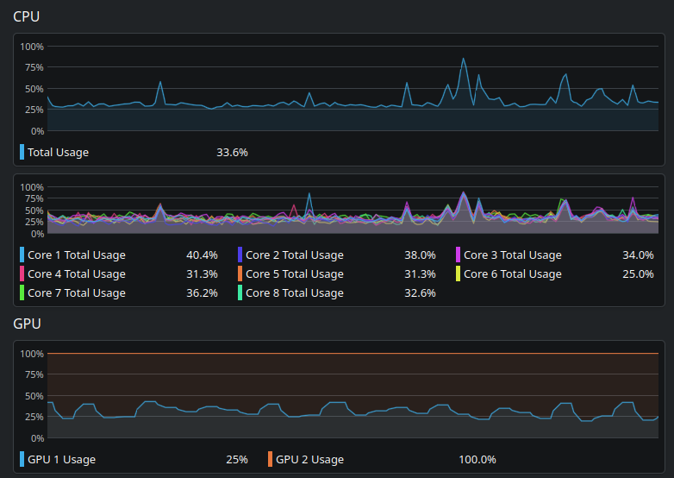Click the Core 8 Total Usage teal swatch
This screenshot has width=674, height=478.
pyautogui.click(x=240, y=292)
